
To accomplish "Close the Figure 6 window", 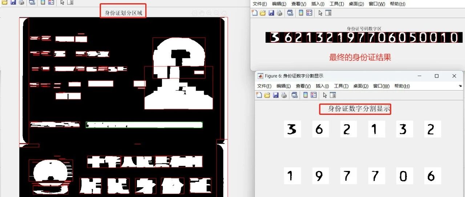I will [454, 76].
